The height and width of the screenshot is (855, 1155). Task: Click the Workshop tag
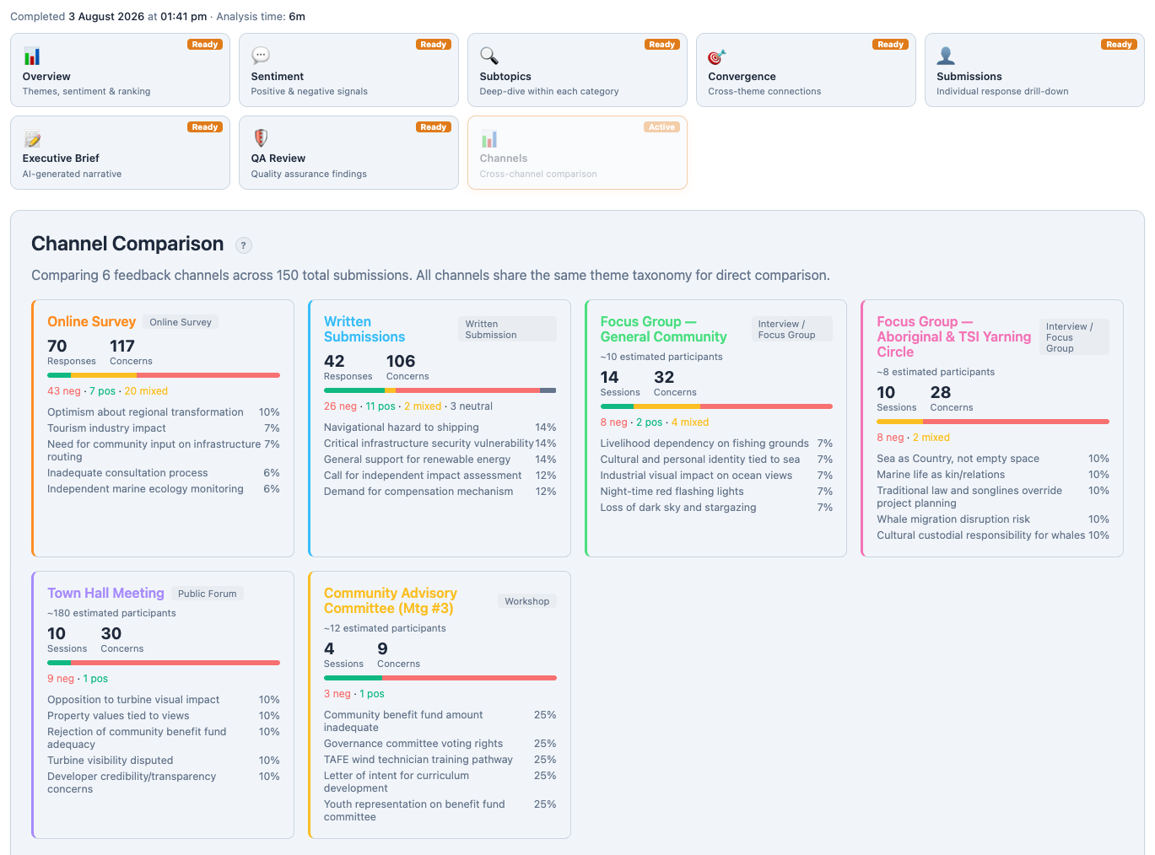coord(527,601)
